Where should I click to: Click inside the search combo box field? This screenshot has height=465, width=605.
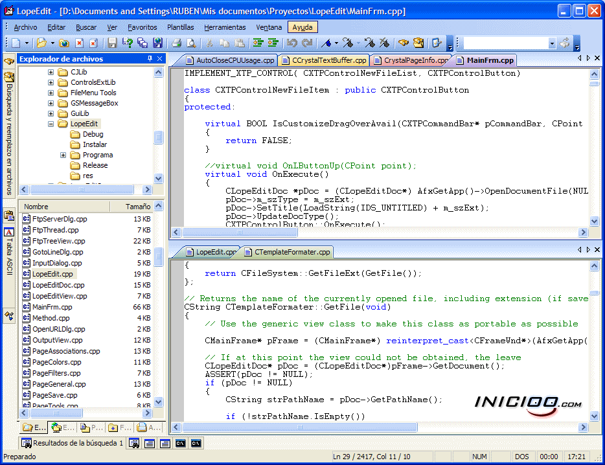tap(506, 43)
